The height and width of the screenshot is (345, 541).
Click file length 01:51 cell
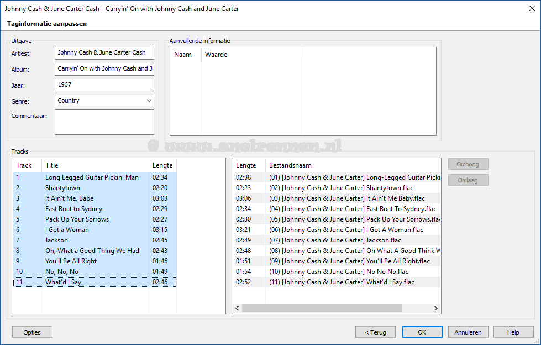coord(243,261)
